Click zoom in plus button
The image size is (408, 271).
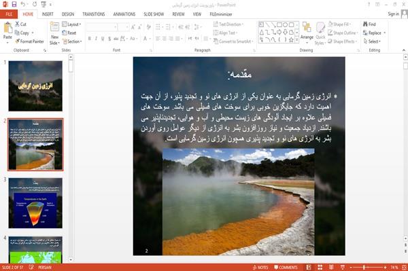pyautogui.click(x=385, y=268)
